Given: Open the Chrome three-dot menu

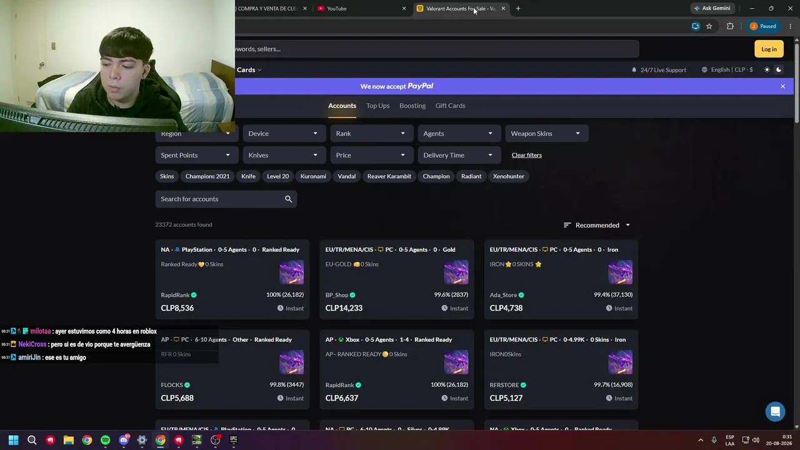Looking at the screenshot, I should pyautogui.click(x=791, y=26).
